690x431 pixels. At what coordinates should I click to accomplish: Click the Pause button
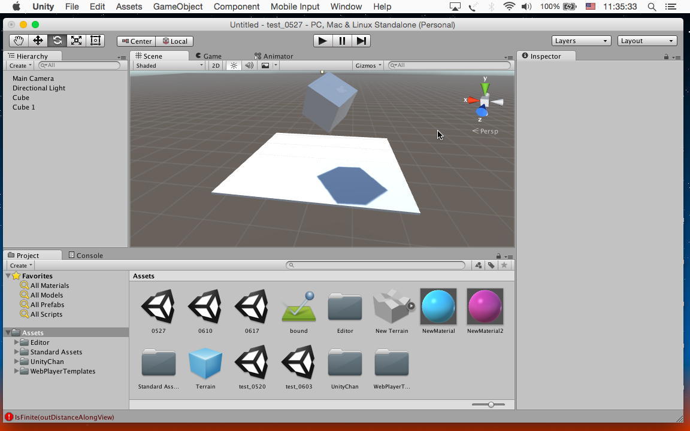(342, 41)
